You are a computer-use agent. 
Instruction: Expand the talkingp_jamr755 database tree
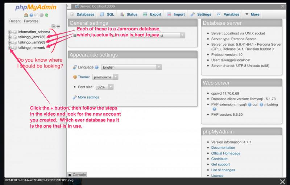point(10,37)
